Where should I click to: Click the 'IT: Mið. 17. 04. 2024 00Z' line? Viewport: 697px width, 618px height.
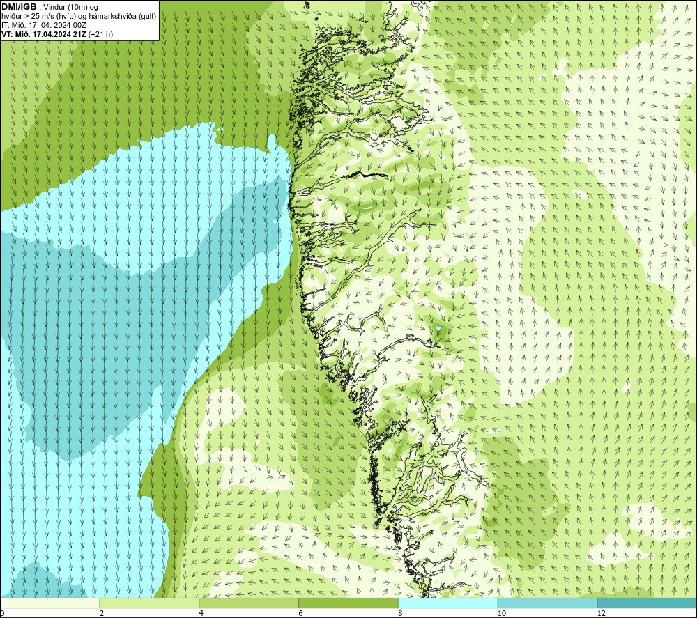(x=43, y=25)
